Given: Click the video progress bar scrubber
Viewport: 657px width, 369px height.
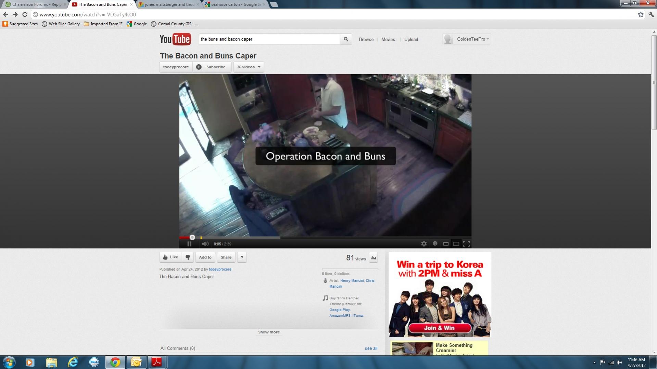Looking at the screenshot, I should 192,237.
